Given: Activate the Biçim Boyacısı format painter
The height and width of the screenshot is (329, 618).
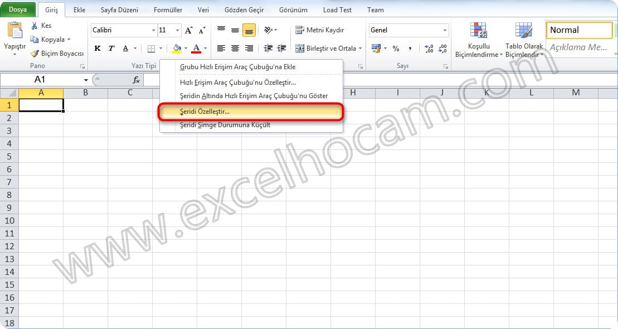Looking at the screenshot, I should coord(57,54).
